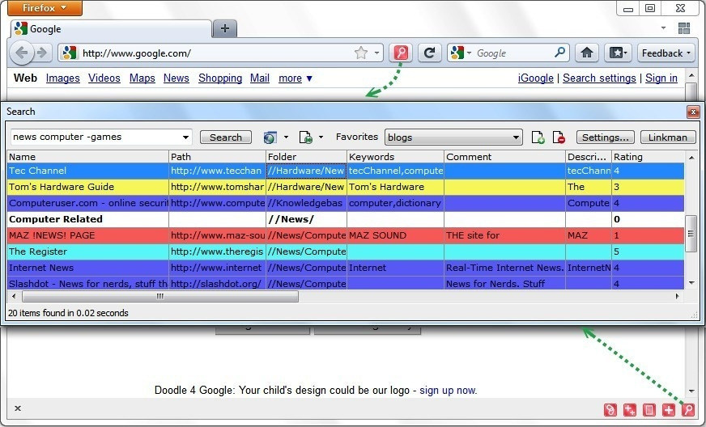
Task: Reload the page with the refresh button
Action: (x=431, y=53)
